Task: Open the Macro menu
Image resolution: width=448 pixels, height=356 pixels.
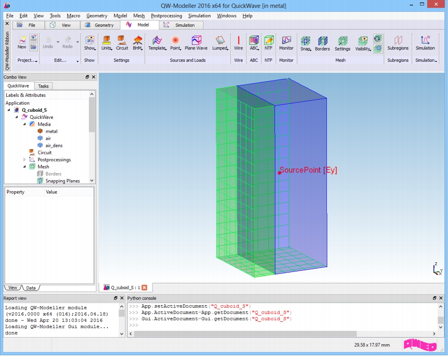Action: click(74, 16)
